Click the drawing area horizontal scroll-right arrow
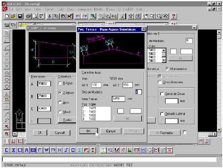 point(214,134)
